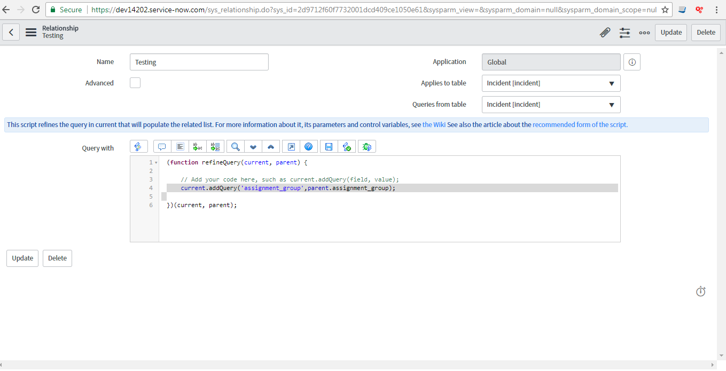Click the browser reload icon
The width and height of the screenshot is (726, 371).
(36, 10)
